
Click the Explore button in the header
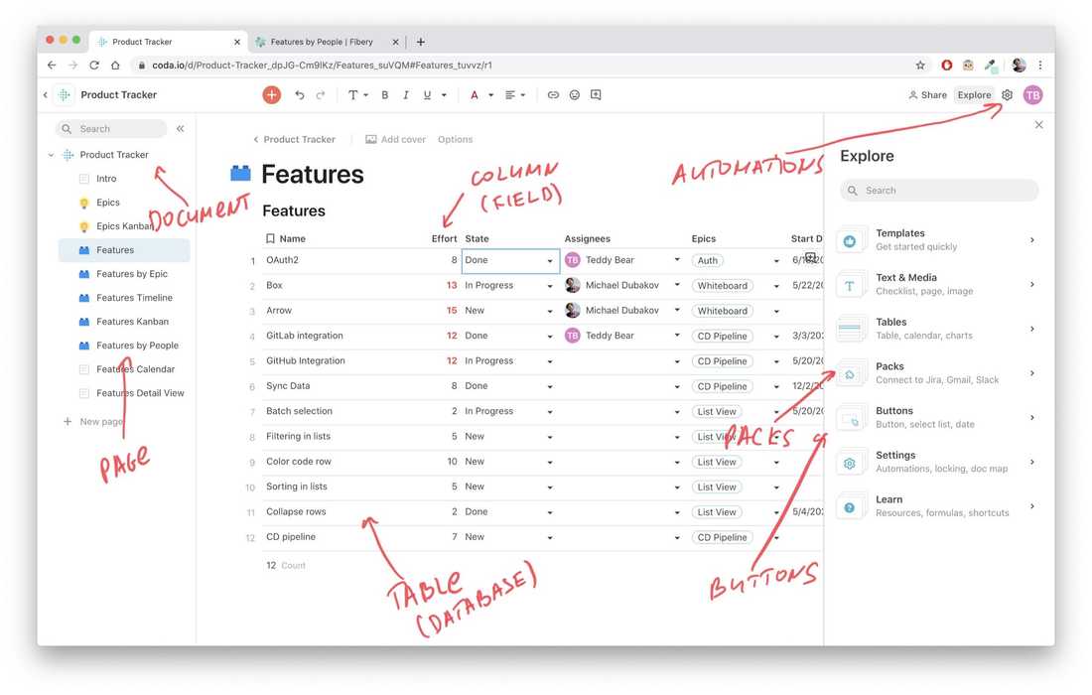[974, 94]
